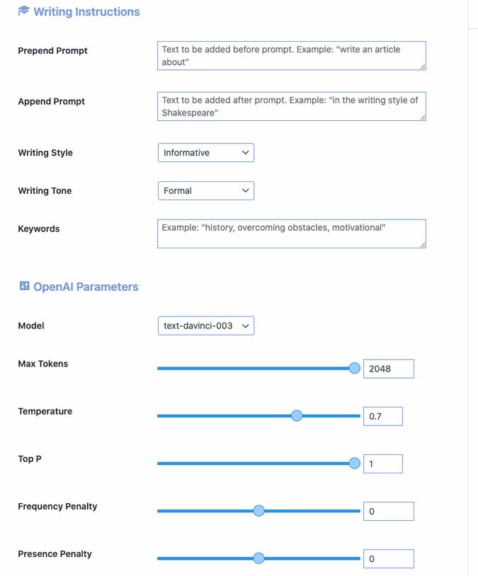
Task: Select the Max Tokens value field 2048
Action: point(389,369)
